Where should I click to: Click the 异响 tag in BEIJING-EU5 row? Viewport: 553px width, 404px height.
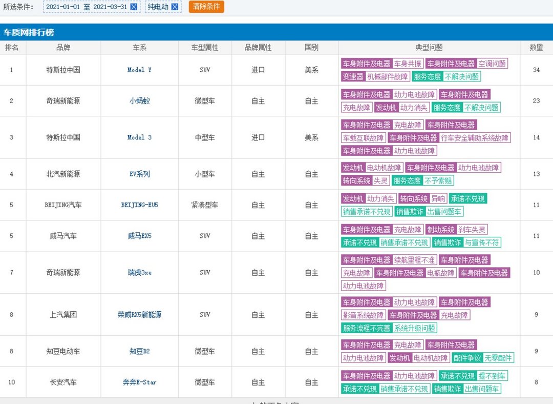[x=438, y=198]
